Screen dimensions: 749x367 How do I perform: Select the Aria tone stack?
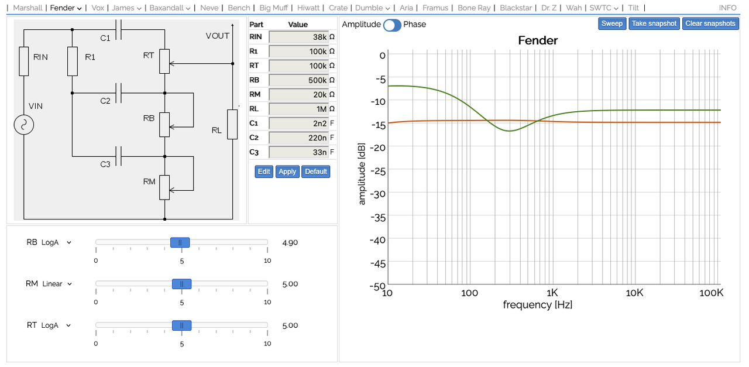pyautogui.click(x=406, y=8)
